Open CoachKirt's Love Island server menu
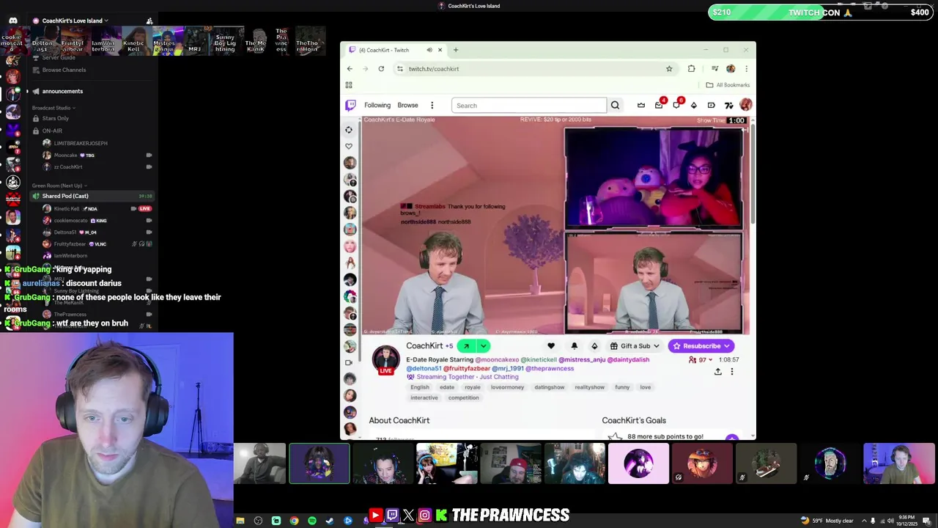Screen dimensions: 938x528 click(75, 21)
